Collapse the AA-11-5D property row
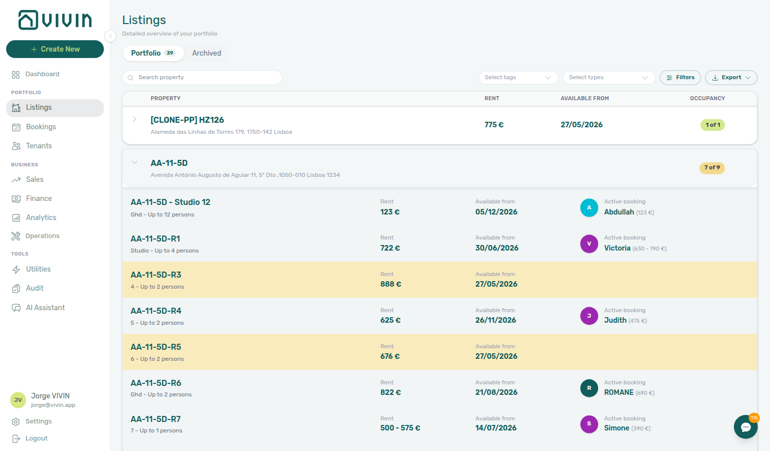 tap(134, 162)
